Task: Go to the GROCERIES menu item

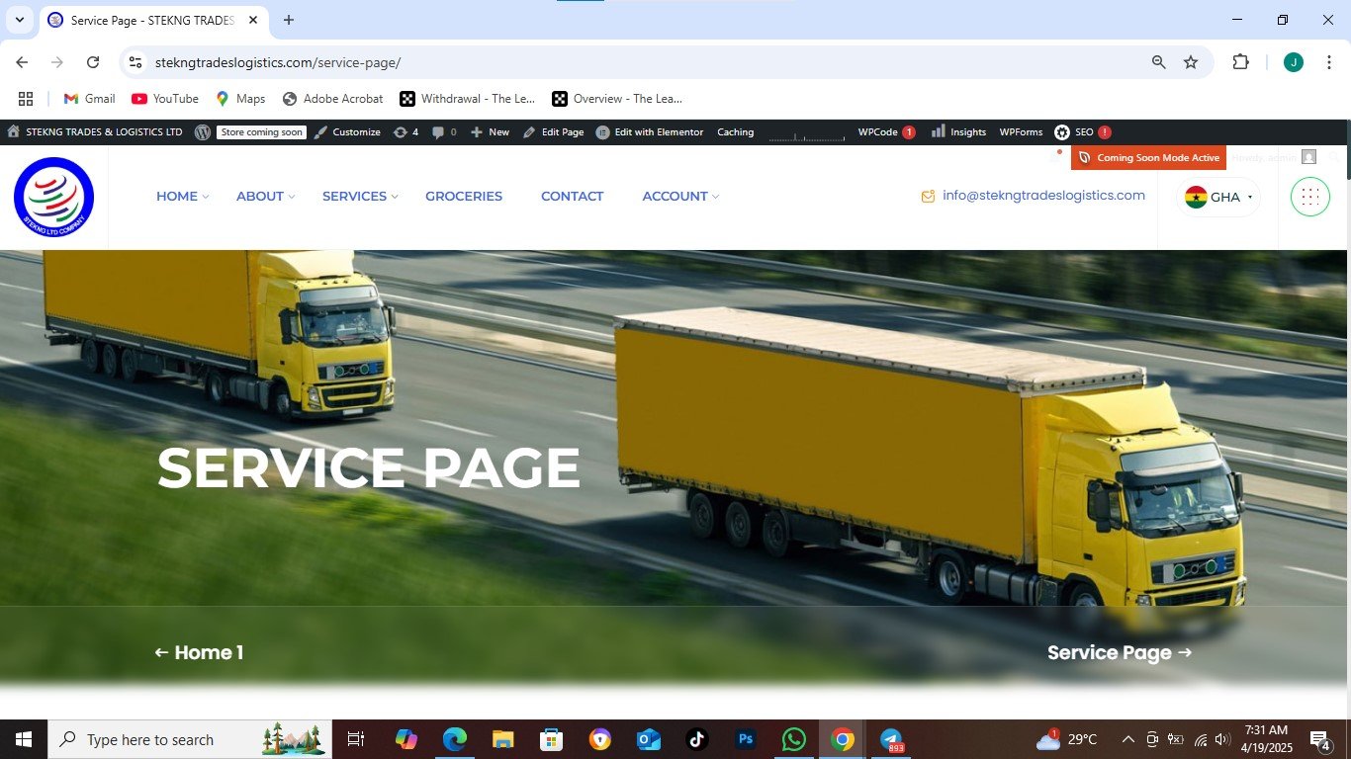Action: pos(464,197)
